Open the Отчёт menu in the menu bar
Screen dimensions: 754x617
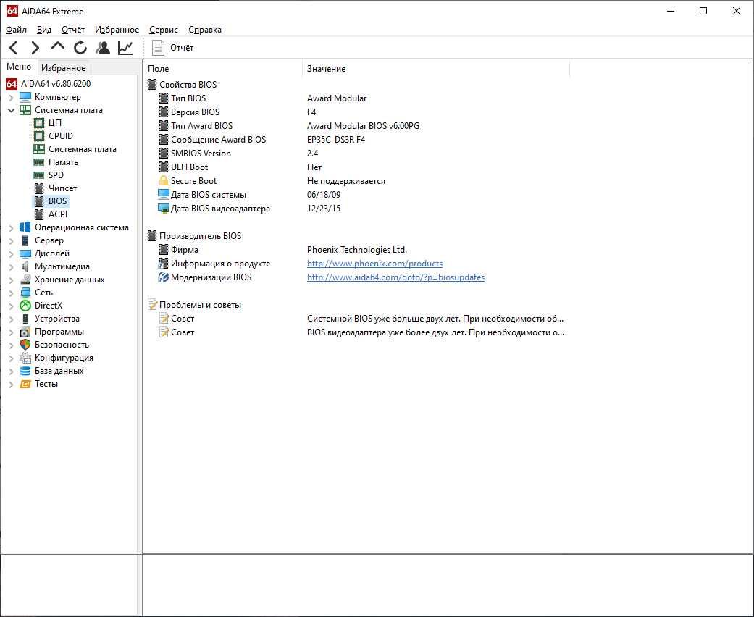[73, 30]
